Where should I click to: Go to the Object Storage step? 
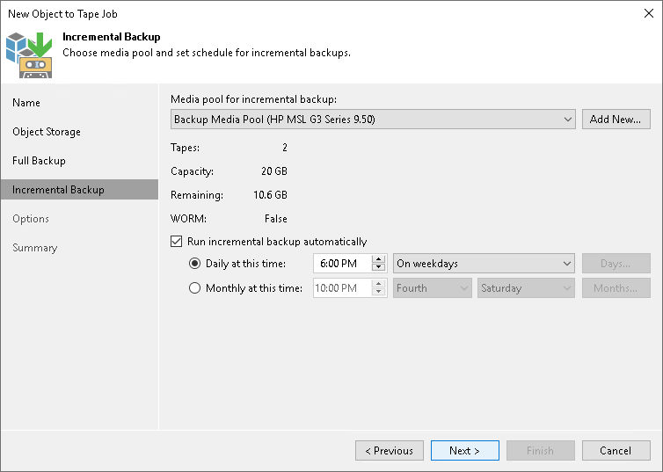coord(47,132)
